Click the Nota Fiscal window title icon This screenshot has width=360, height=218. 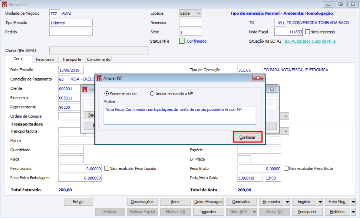tap(4, 5)
